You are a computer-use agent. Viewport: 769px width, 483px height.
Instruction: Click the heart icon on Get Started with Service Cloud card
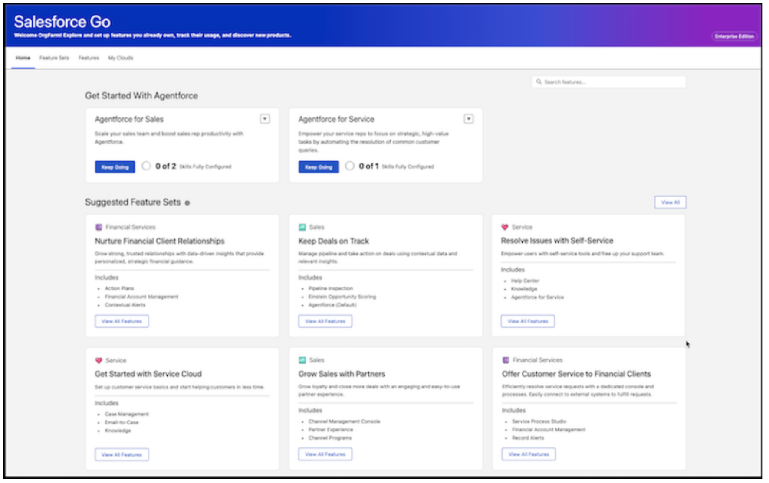pos(99,360)
